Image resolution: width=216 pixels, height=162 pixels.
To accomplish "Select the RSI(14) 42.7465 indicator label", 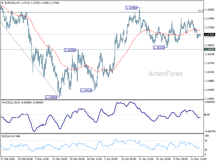I will (x=11, y=136).
